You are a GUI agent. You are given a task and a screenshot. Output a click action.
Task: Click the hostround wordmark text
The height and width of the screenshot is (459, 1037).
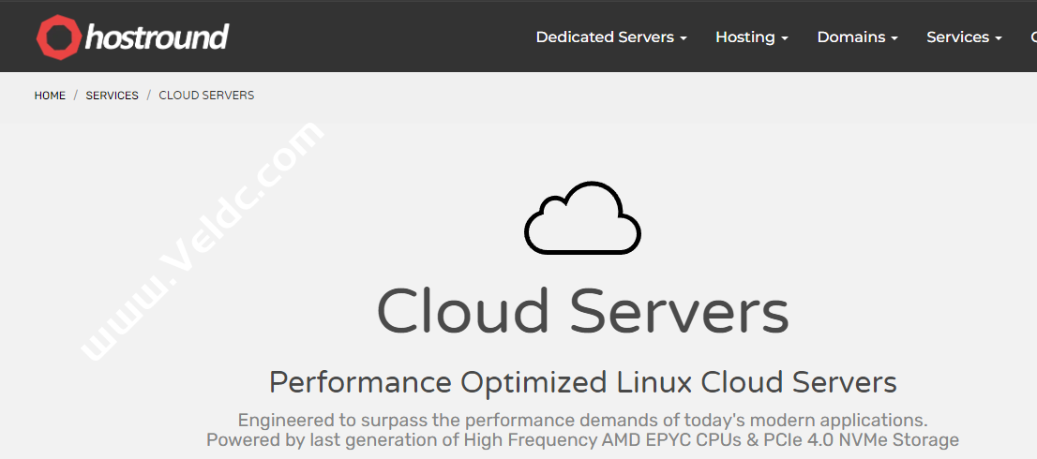point(157,37)
